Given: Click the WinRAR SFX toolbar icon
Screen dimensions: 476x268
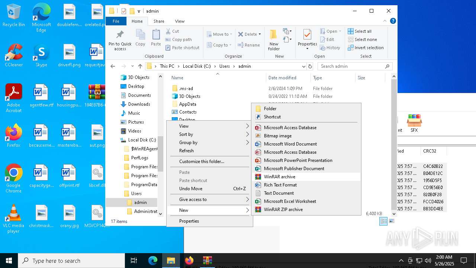Looking at the screenshot, I should coord(414,123).
